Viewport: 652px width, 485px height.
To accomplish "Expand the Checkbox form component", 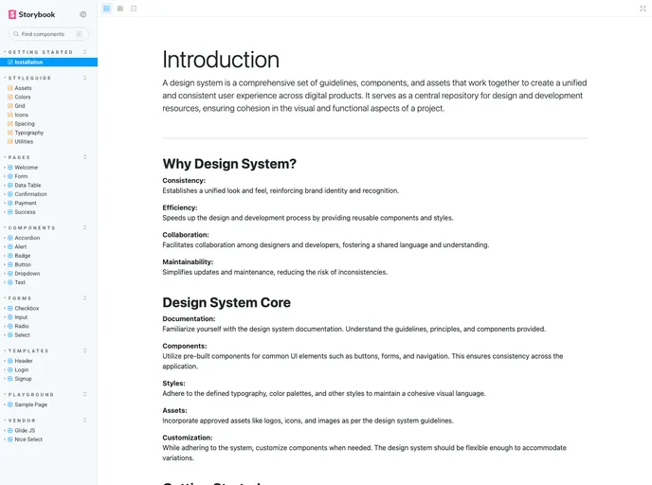I will 27,308.
